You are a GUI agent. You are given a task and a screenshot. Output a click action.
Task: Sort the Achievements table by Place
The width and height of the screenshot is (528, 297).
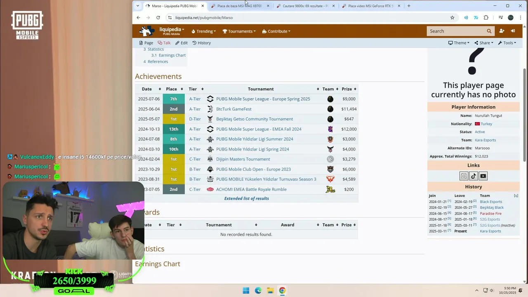(x=181, y=89)
